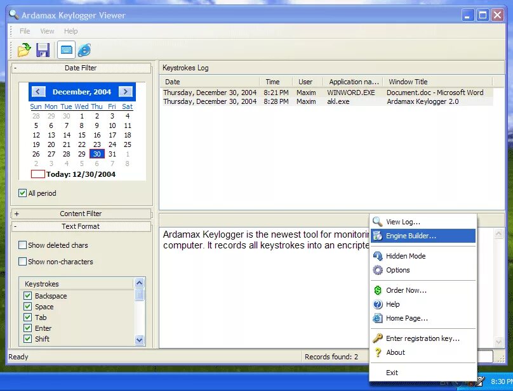Click the Home Page browser icon
The width and height of the screenshot is (513, 391).
click(378, 318)
